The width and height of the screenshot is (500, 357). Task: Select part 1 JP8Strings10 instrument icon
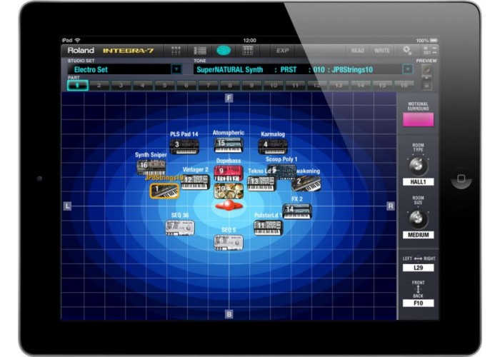pos(164,191)
